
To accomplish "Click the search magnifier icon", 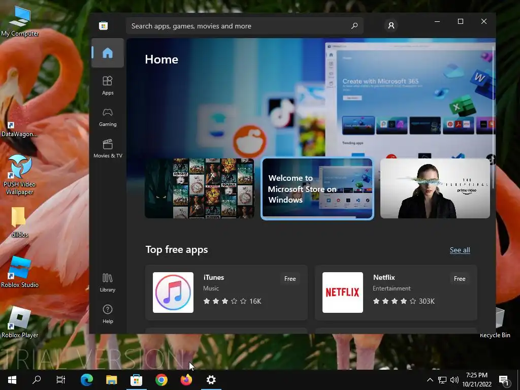I will (x=354, y=26).
